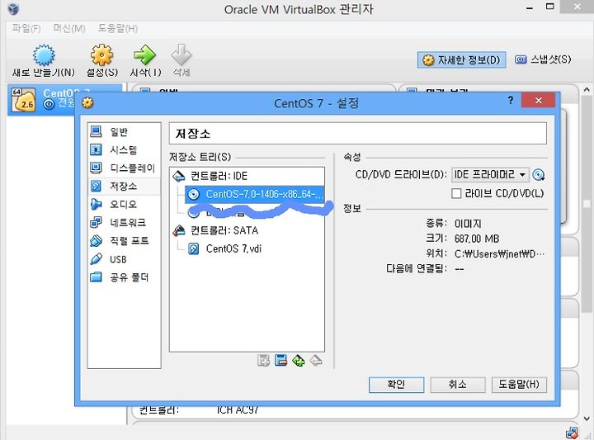Click the IDE controller icon in storage tree
The image size is (594, 440).
(178, 176)
